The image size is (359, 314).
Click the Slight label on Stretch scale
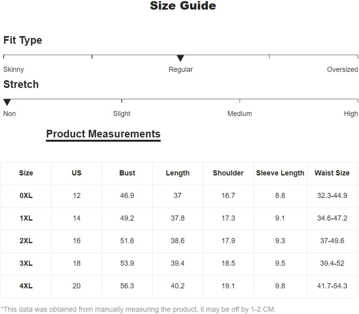[x=121, y=114]
